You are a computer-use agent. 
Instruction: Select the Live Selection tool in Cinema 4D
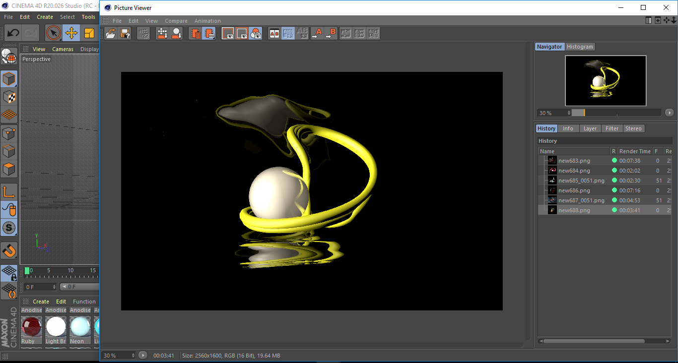53,33
